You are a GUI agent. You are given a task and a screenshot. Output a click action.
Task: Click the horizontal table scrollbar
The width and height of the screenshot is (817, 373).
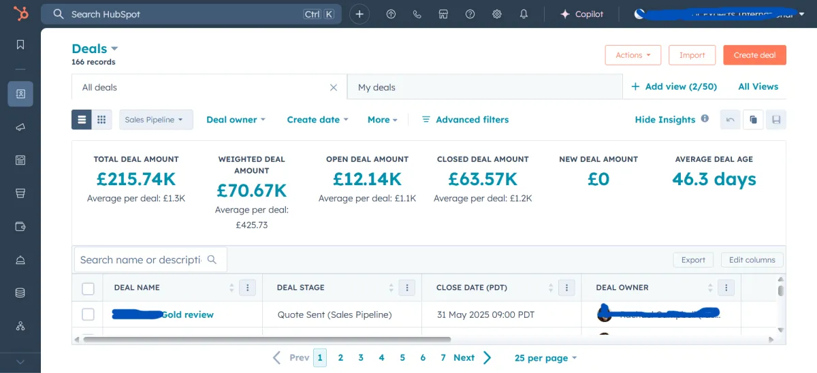pyautogui.click(x=268, y=339)
